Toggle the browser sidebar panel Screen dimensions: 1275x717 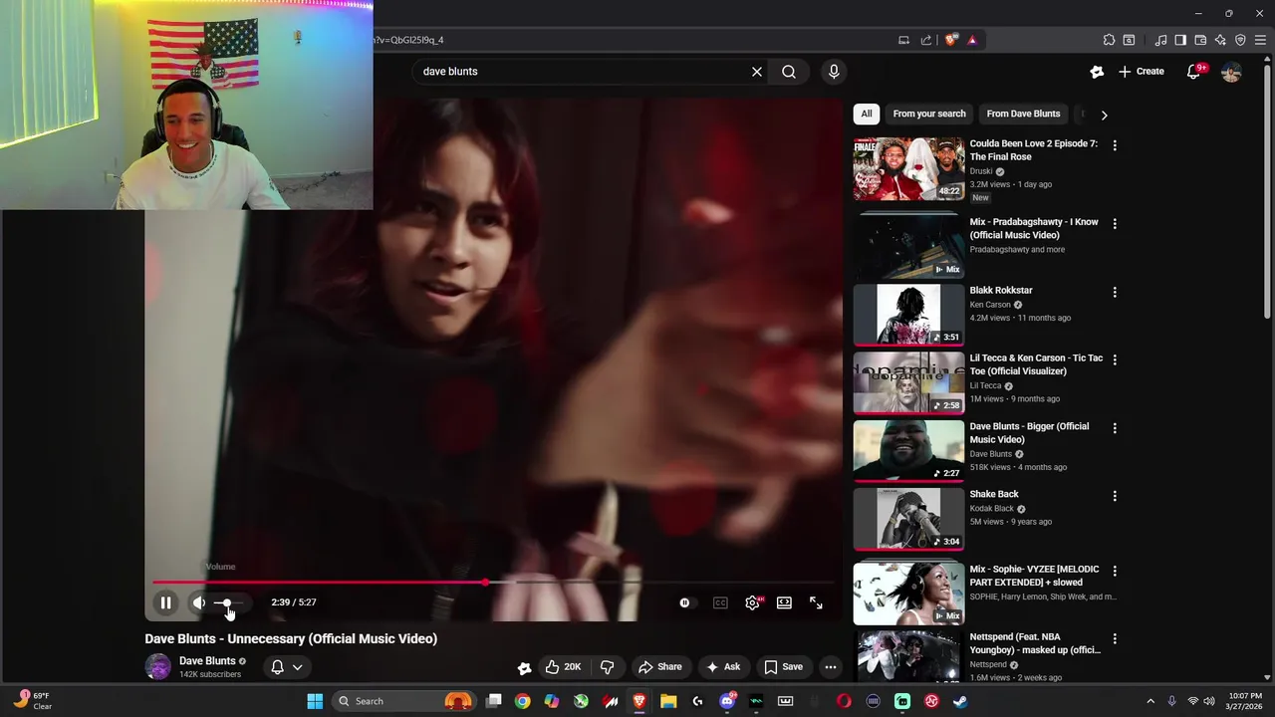[x=1180, y=40]
